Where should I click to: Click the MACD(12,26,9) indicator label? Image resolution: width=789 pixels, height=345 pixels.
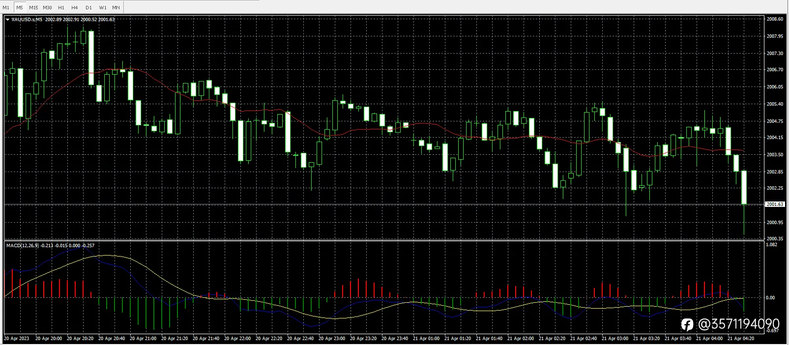click(x=23, y=245)
